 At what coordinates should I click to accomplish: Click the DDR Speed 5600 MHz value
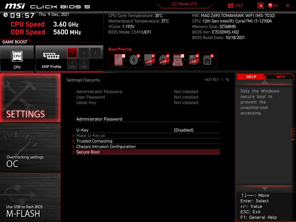pyautogui.click(x=67, y=32)
